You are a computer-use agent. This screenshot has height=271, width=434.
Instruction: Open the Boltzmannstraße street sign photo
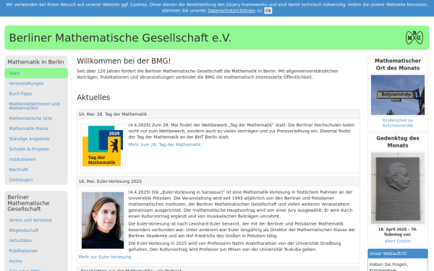point(398,95)
